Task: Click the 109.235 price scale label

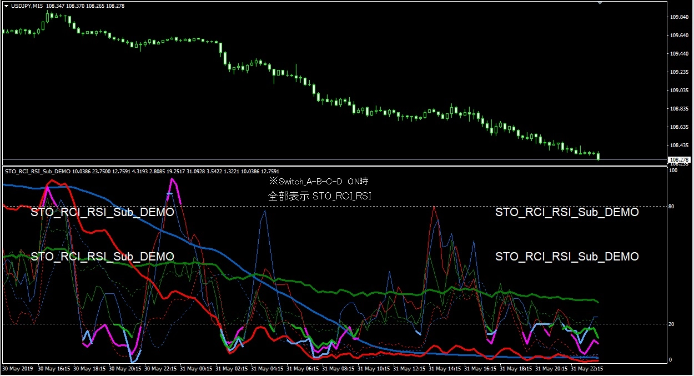Action: 679,72
